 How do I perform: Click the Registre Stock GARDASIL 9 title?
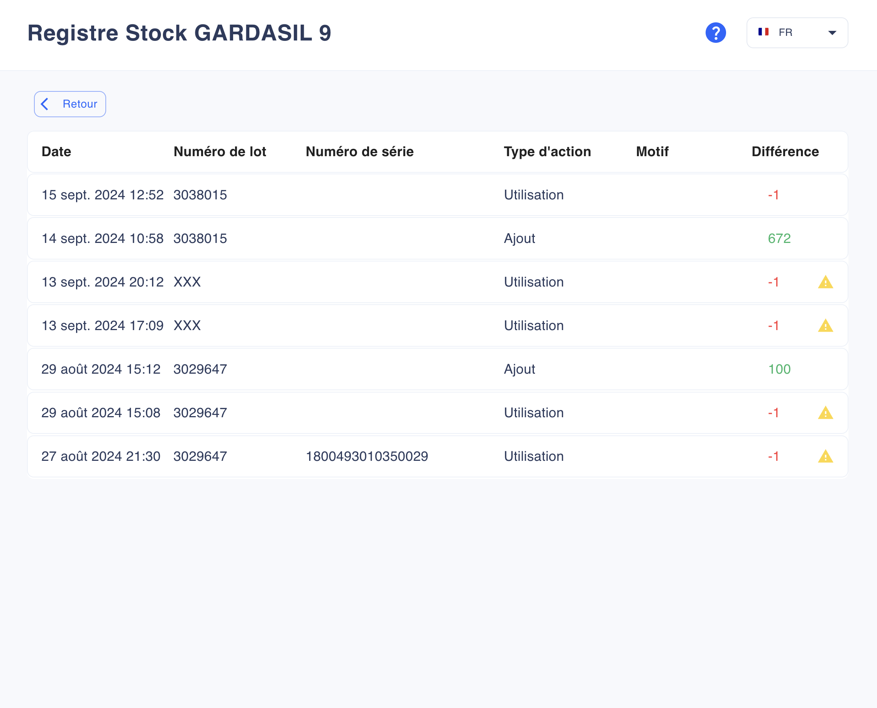pos(179,33)
